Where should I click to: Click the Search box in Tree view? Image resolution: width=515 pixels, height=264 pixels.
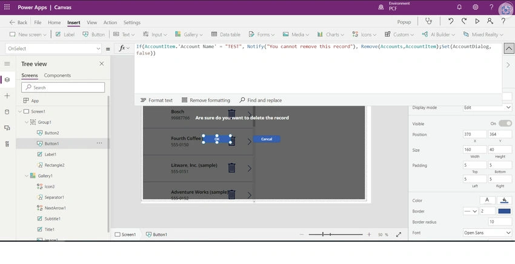click(63, 88)
